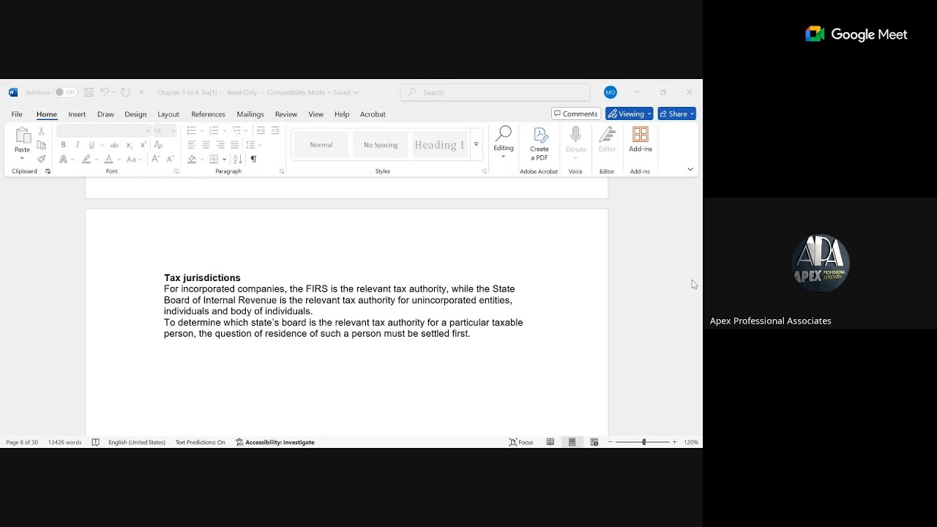Screen dimensions: 937x527
Task: Toggle the AutoSave switch
Action: (66, 92)
